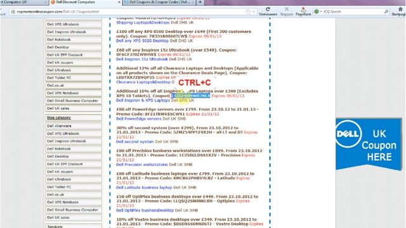The height and width of the screenshot is (228, 406).
Task: Open the PageRank toolbar icon
Action: pyautogui.click(x=303, y=11)
